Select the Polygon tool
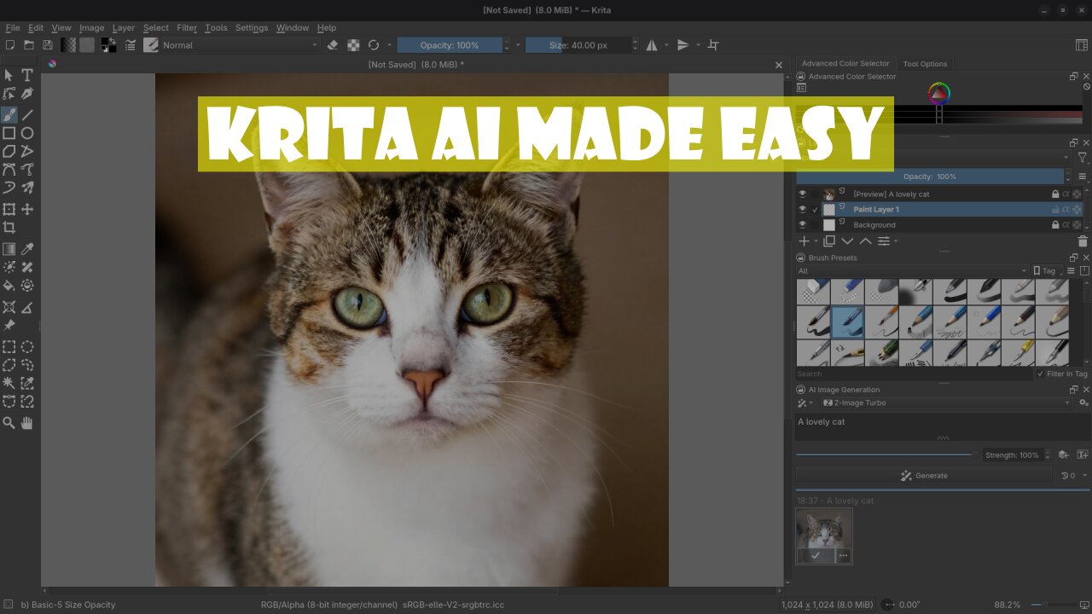Screen dimensions: 1092x614 9,151
